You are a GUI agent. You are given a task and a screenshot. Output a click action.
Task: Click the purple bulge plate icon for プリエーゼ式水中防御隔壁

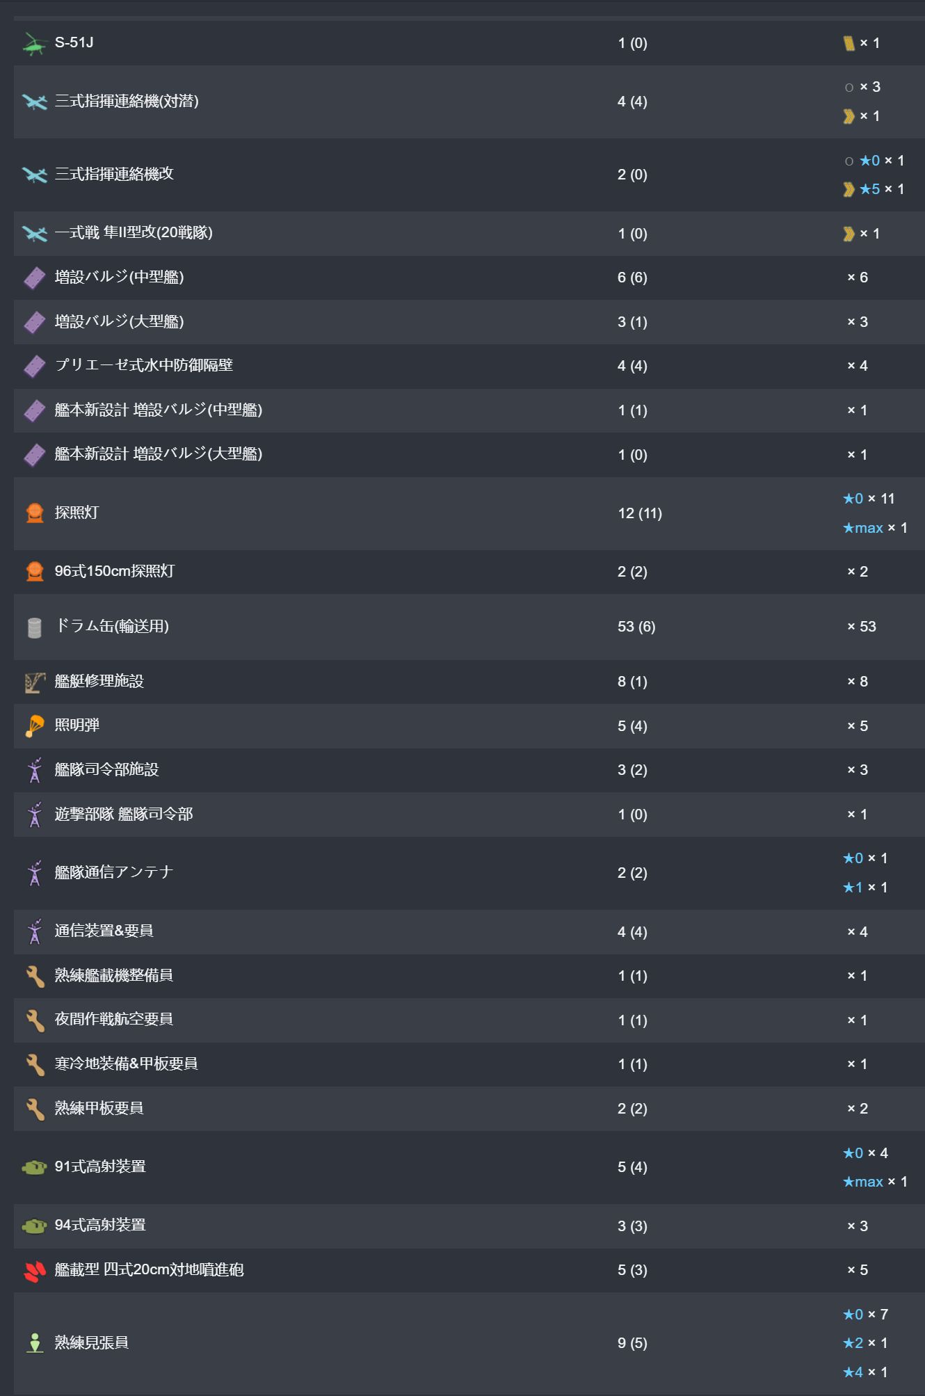point(34,366)
